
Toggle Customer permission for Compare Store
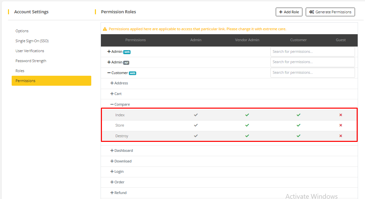point(298,125)
